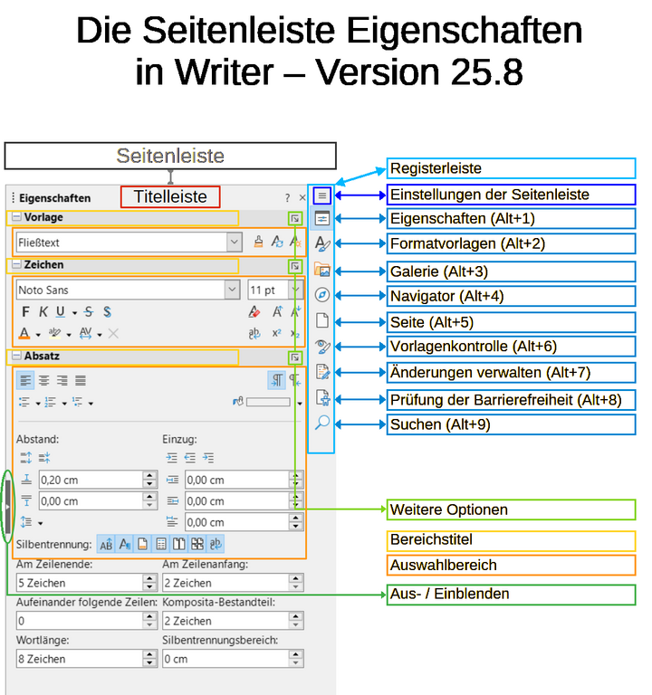Toggle Superscript x² icon
The image size is (652, 695).
(x=277, y=333)
